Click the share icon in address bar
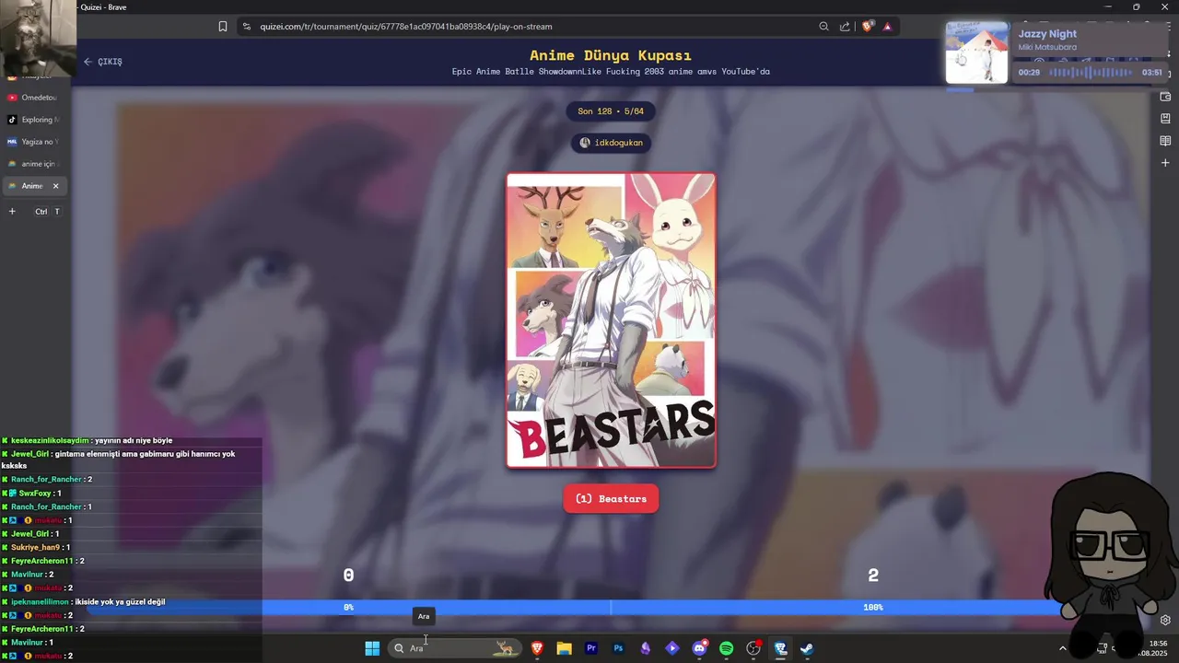This screenshot has height=663, width=1179. coord(845,27)
